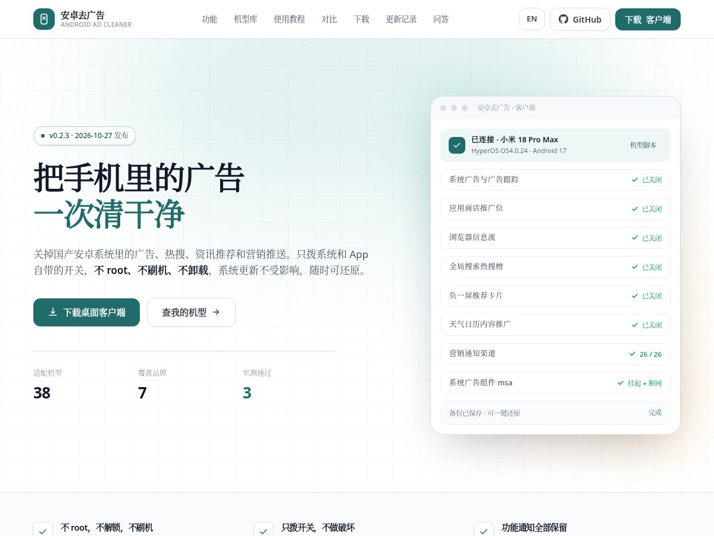Click the 实测通过 value 3
This screenshot has height=536, width=714.
click(247, 393)
